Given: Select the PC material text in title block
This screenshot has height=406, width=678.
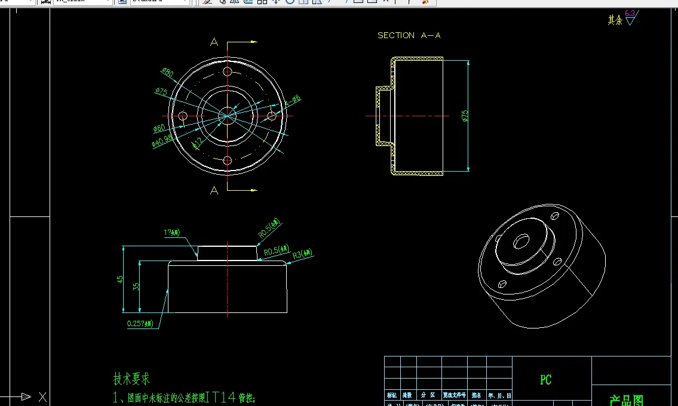Looking at the screenshot, I should (x=546, y=380).
